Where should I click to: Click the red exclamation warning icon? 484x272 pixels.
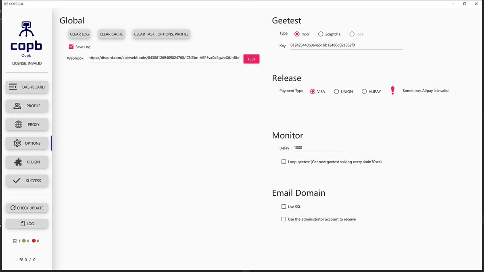393,91
